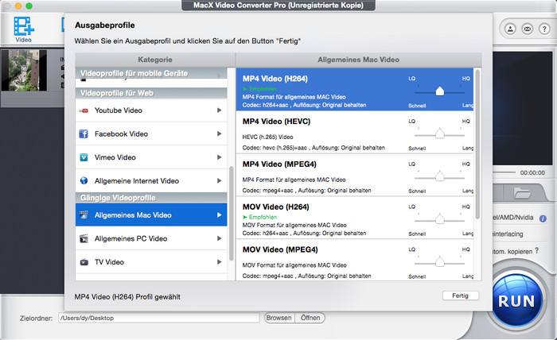Expand the Vimeo Video arrow

[x=219, y=157]
